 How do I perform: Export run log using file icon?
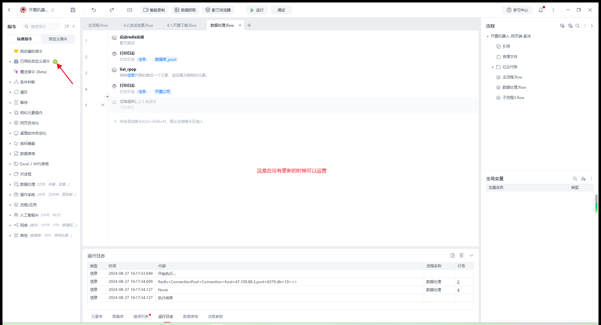pyautogui.click(x=453, y=256)
